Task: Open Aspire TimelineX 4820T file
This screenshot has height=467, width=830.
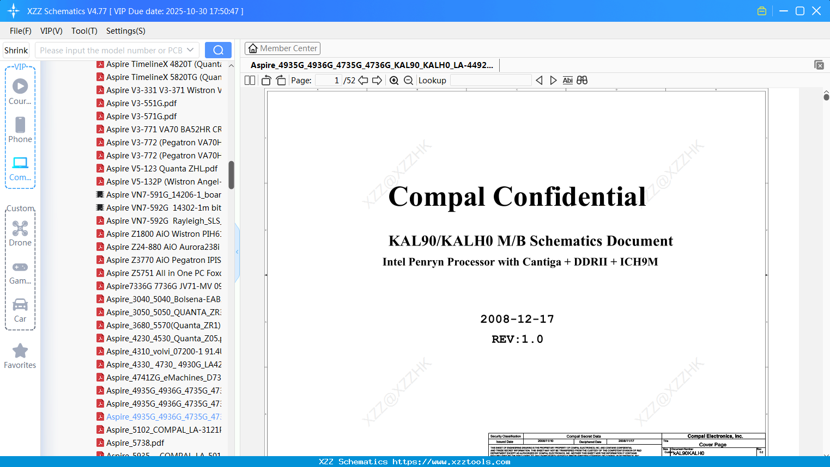Action: click(x=159, y=64)
